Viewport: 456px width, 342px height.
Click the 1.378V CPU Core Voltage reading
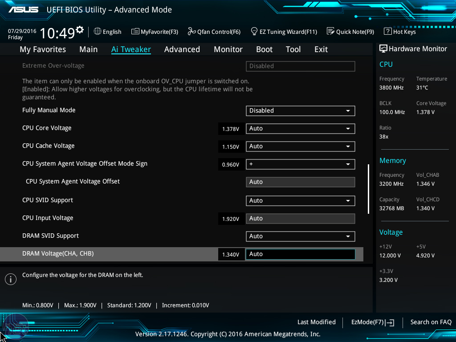pyautogui.click(x=231, y=129)
